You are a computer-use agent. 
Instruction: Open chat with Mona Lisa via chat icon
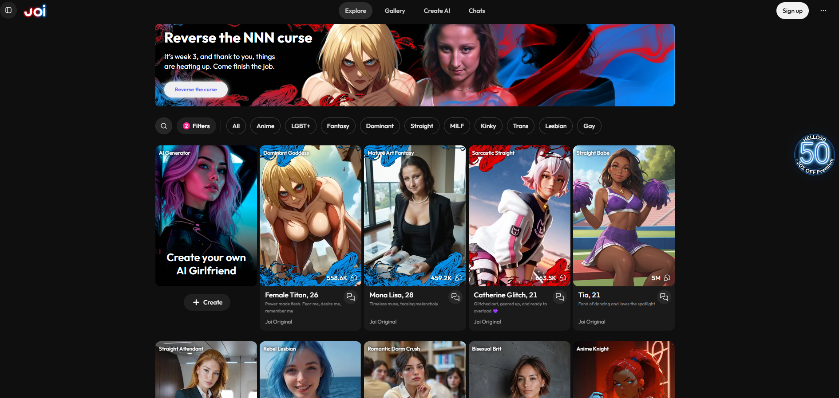point(455,297)
